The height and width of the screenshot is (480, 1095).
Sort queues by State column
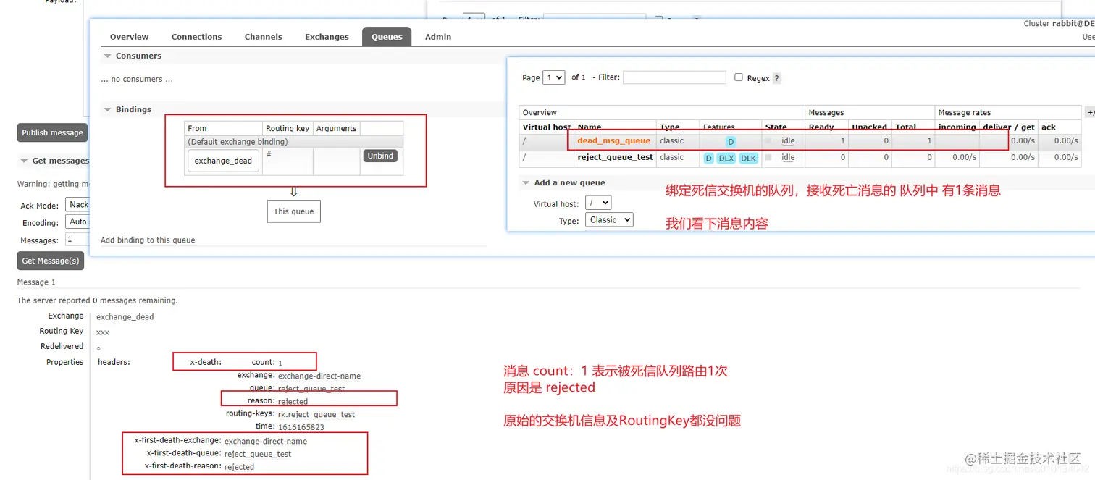click(x=776, y=127)
